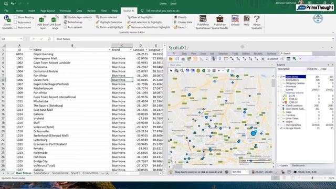Image resolution: width=336 pixels, height=189 pixels.
Task: Select the arrow pointer map tool
Action: click(171, 70)
